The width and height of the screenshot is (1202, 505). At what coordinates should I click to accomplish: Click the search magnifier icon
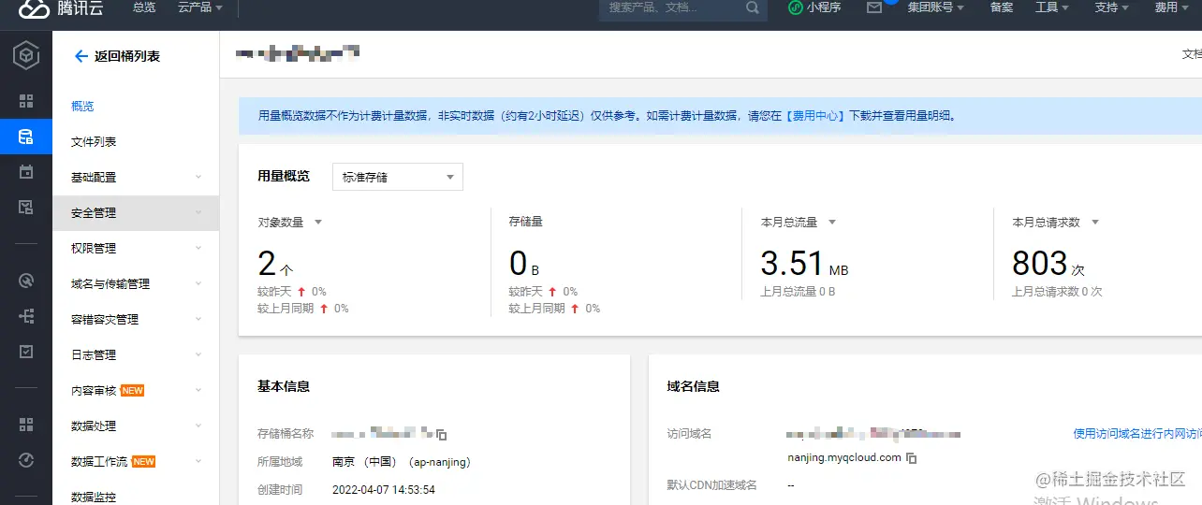click(753, 7)
